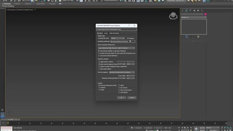
Task: Click the ViewCube in the viewport
Action: 173,16
